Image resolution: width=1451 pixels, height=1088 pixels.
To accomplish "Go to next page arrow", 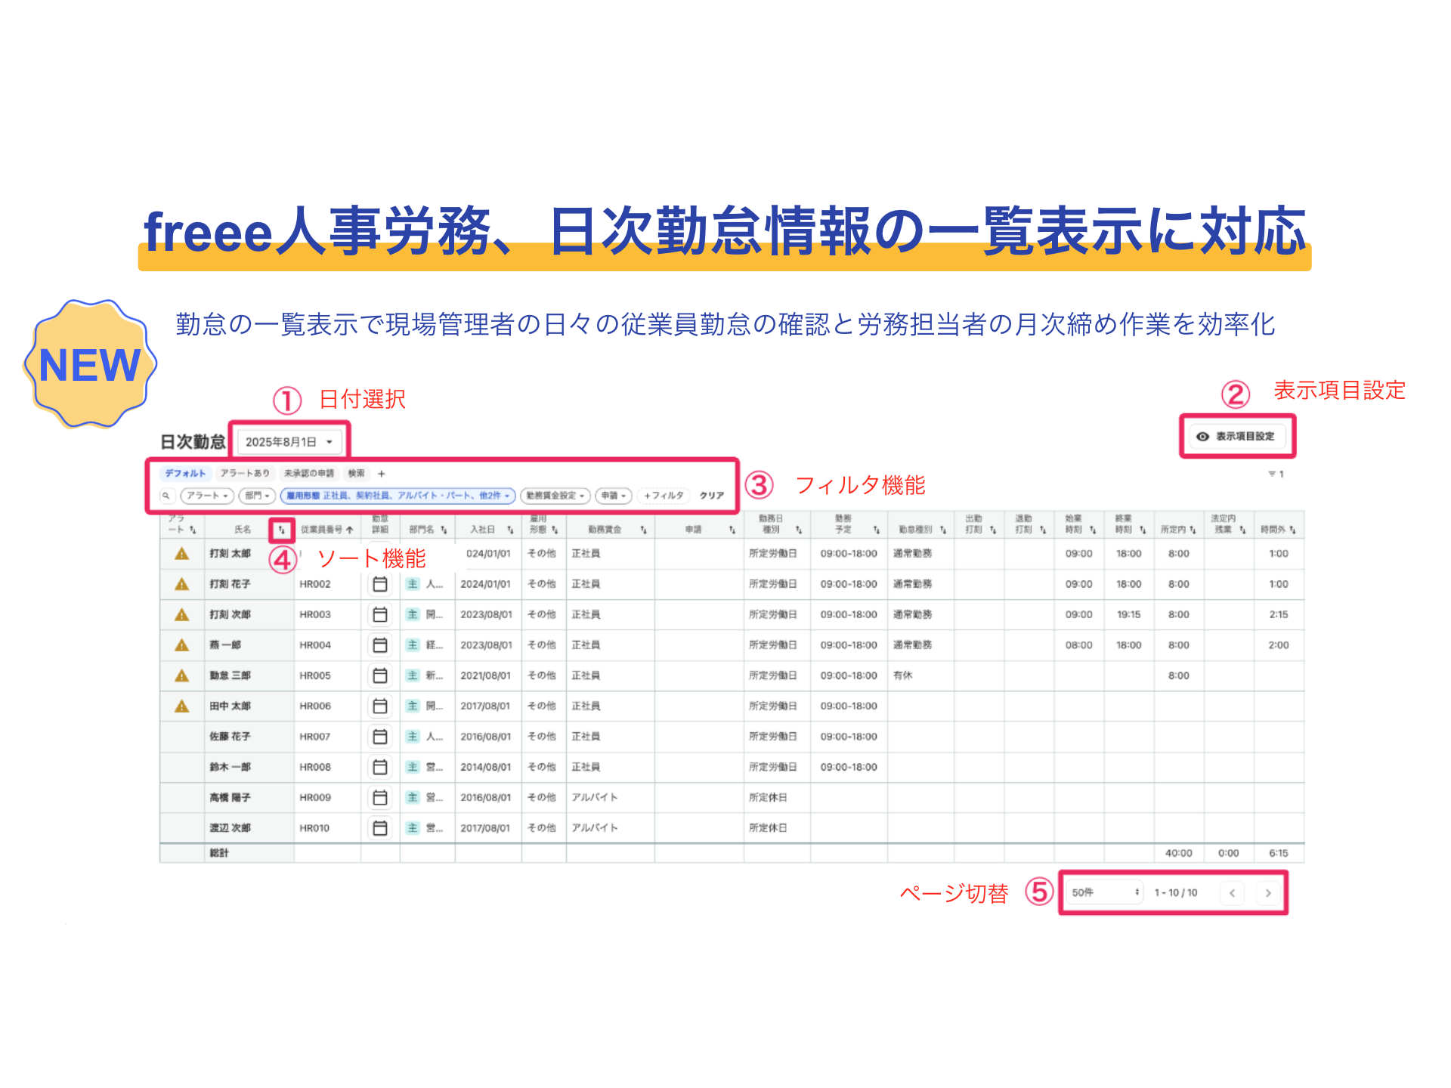I will pyautogui.click(x=1268, y=893).
